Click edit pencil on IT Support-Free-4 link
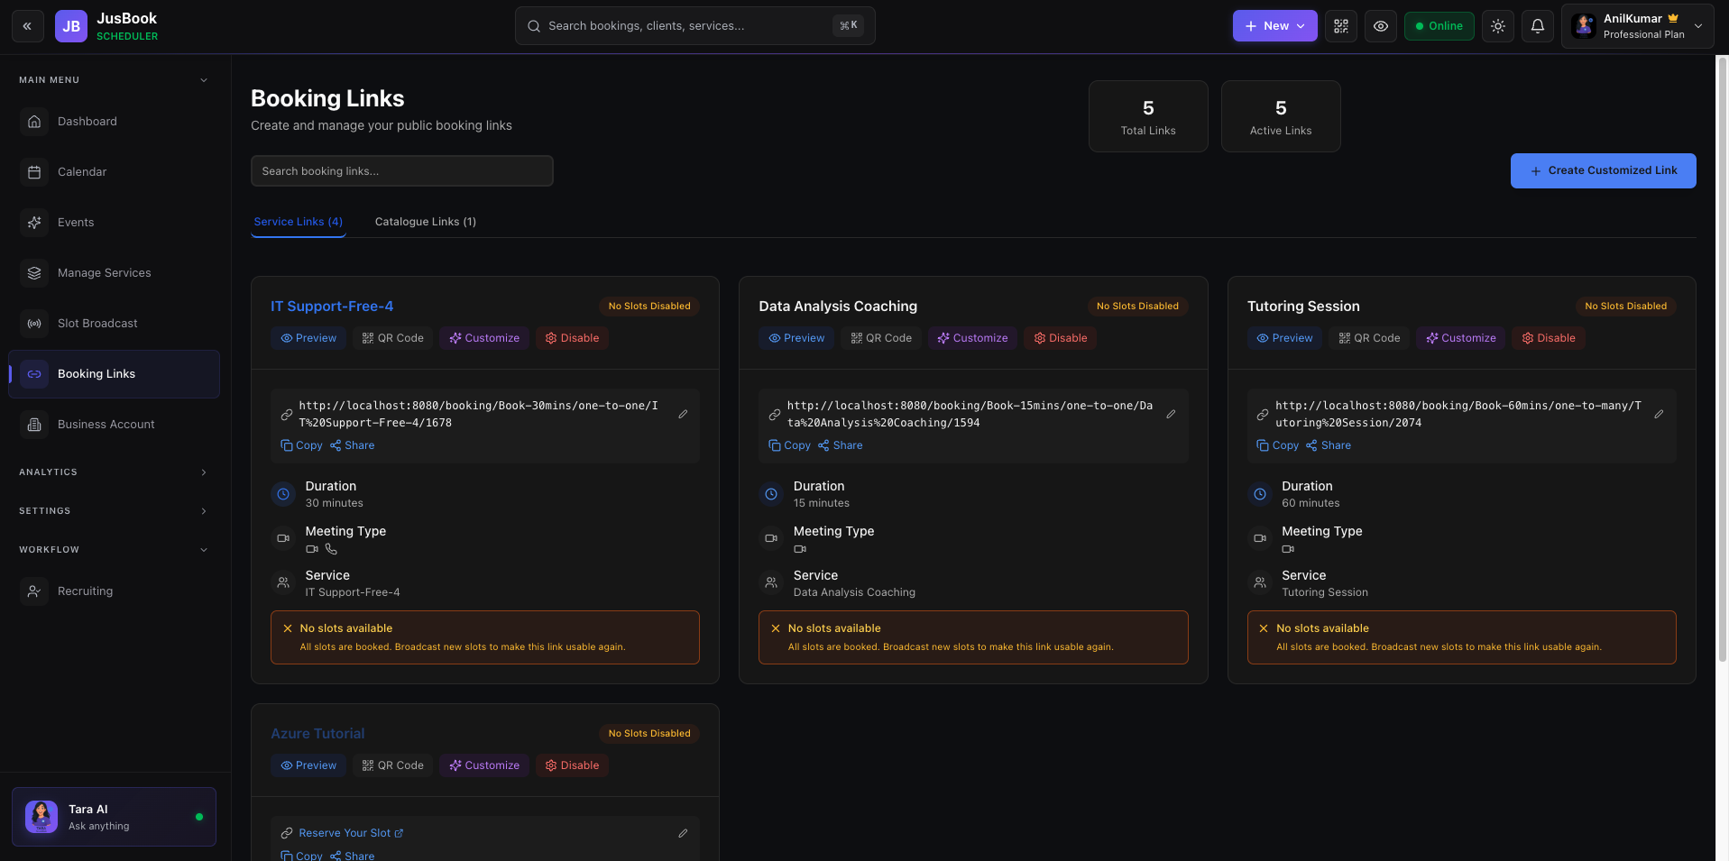Viewport: 1729px width, 861px height. point(683,415)
